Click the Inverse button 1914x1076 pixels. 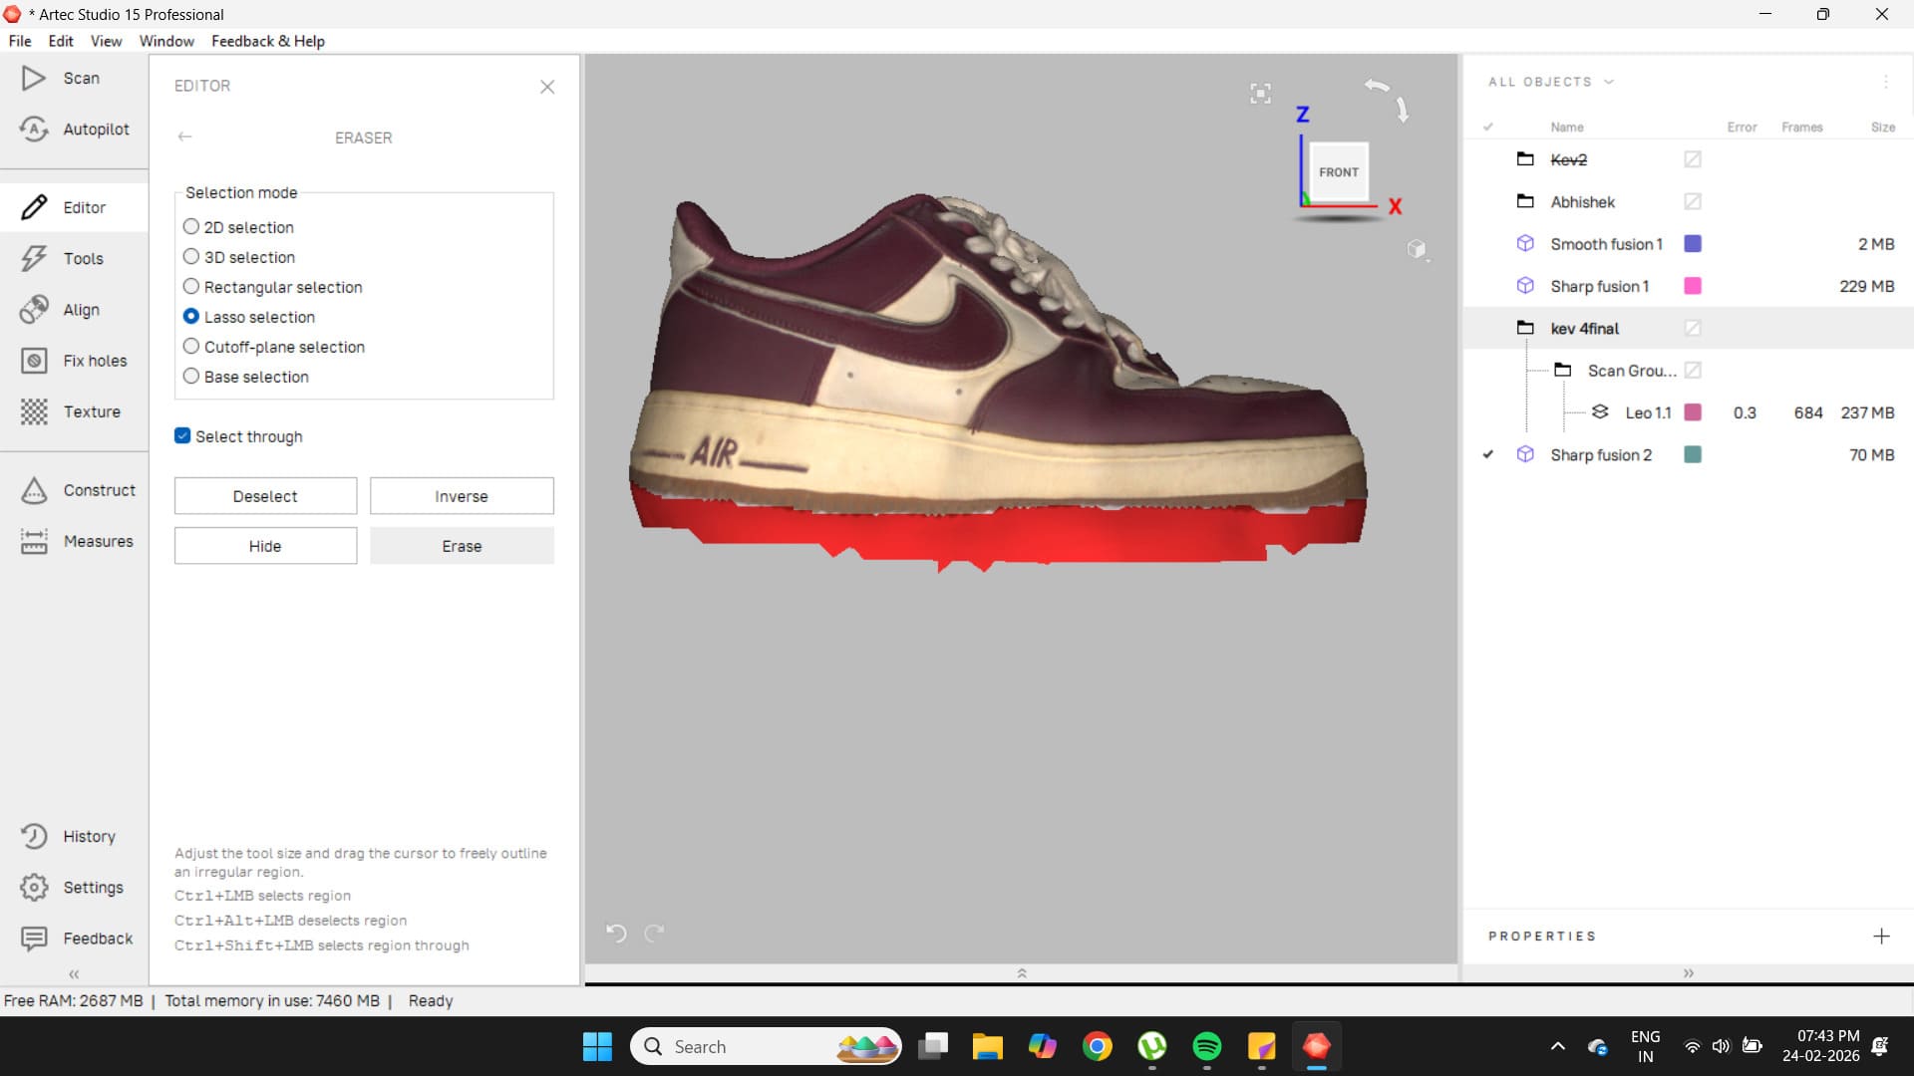coord(462,496)
